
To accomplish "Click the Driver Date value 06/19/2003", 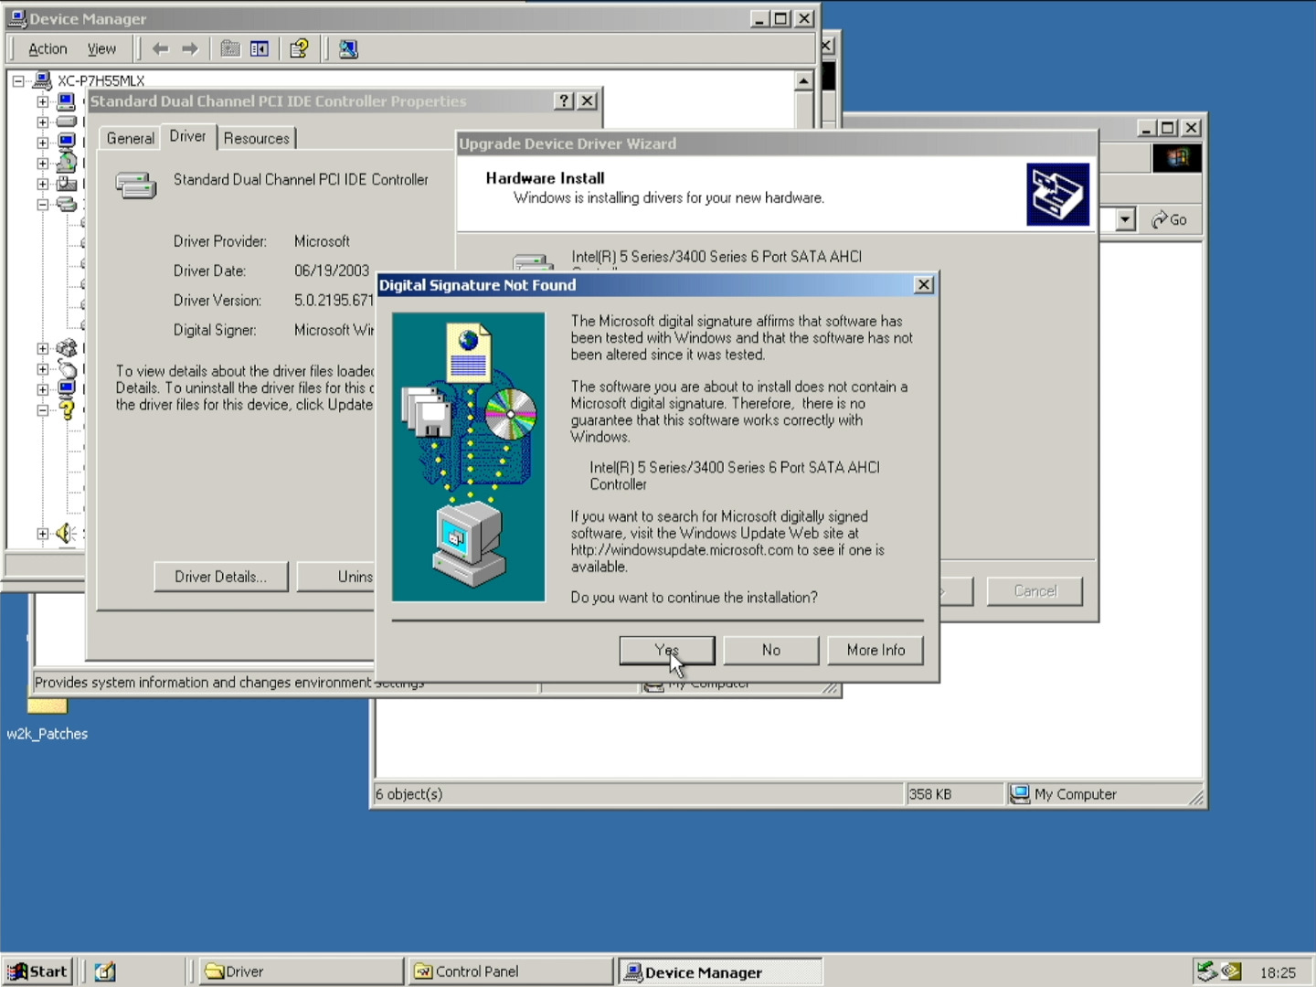I will (x=332, y=271).
